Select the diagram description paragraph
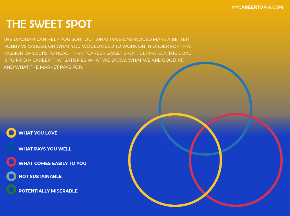The height and width of the screenshot is (216, 290). (x=98, y=53)
